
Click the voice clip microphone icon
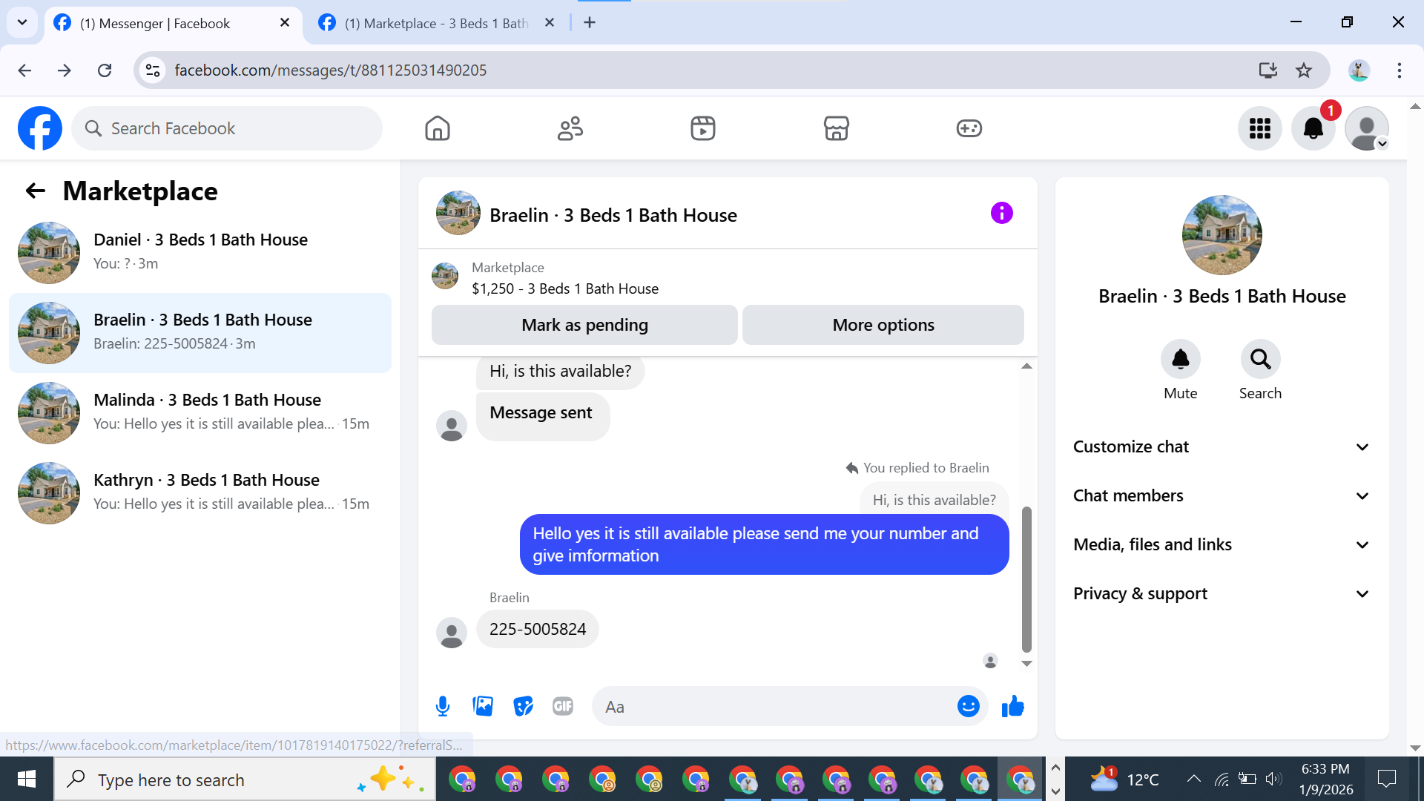(x=443, y=706)
